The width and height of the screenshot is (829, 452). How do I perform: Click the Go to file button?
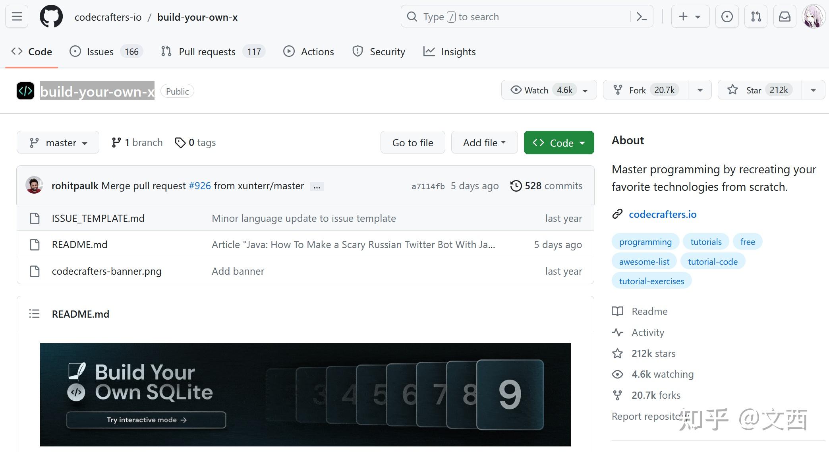tap(412, 143)
